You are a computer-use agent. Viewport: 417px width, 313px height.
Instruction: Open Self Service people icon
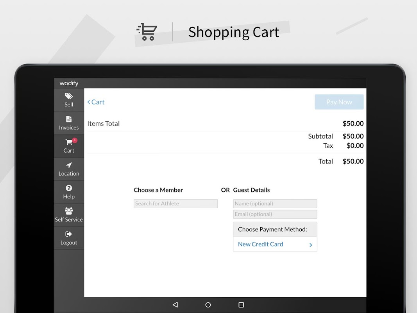coord(69,211)
